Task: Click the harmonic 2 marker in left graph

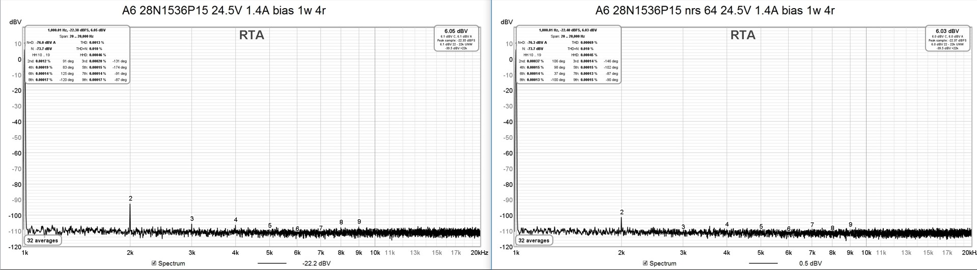Action: pos(130,199)
